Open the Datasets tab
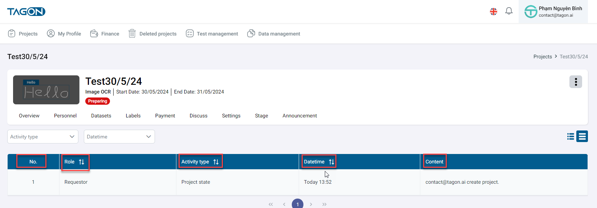Viewport: 597px width, 208px height. (x=101, y=116)
